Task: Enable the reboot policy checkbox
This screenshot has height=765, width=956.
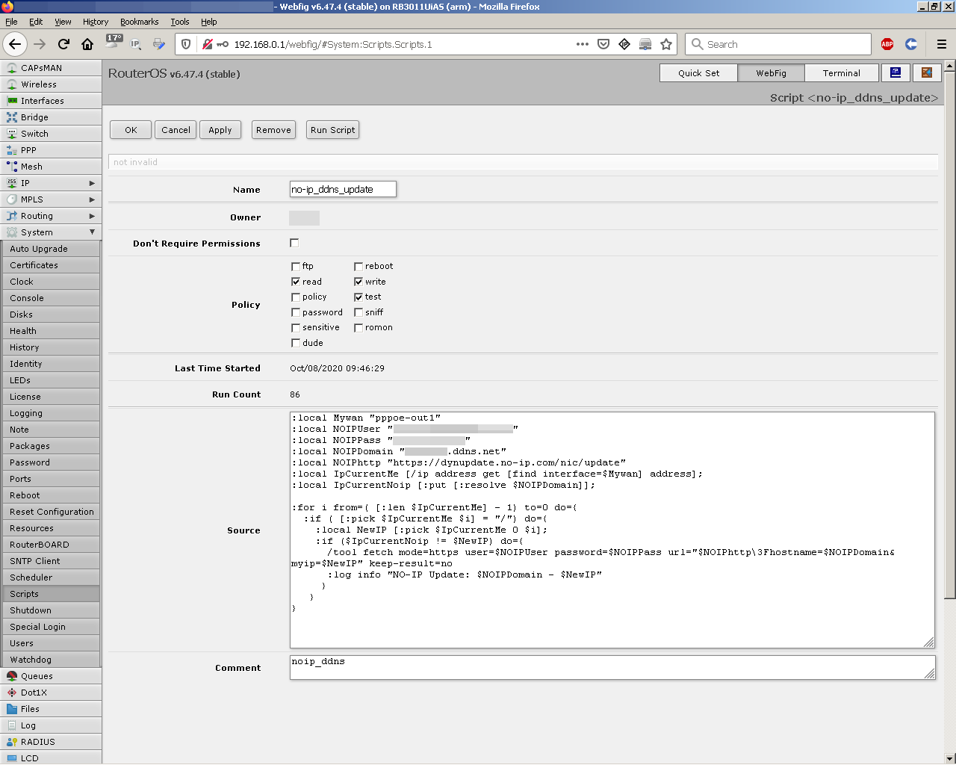Action: (x=358, y=267)
